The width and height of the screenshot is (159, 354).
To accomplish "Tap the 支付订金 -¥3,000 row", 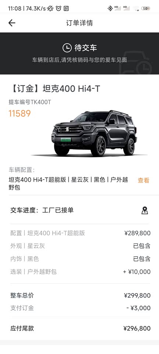I will point(80,308).
